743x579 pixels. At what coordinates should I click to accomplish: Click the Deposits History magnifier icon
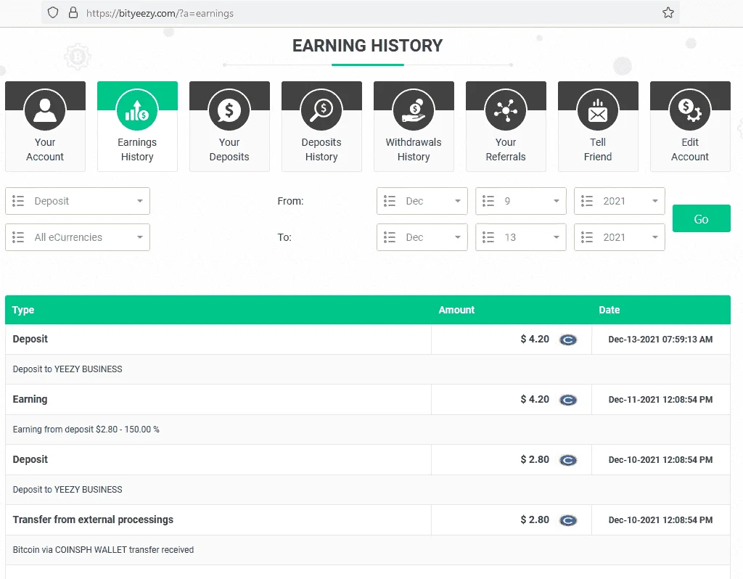click(x=321, y=110)
